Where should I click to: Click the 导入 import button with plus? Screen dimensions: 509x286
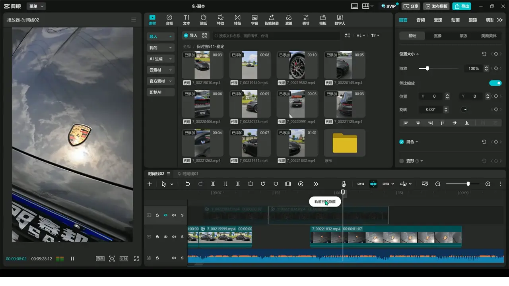[190, 36]
